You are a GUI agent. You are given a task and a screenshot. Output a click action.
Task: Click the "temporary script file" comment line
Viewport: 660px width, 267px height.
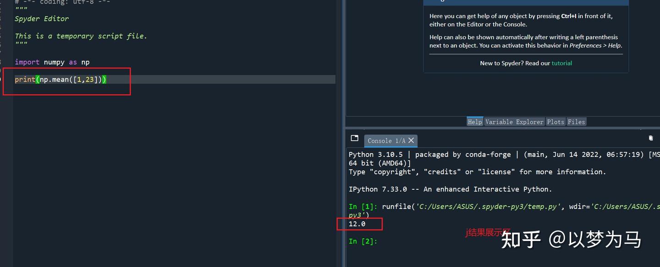click(81, 36)
